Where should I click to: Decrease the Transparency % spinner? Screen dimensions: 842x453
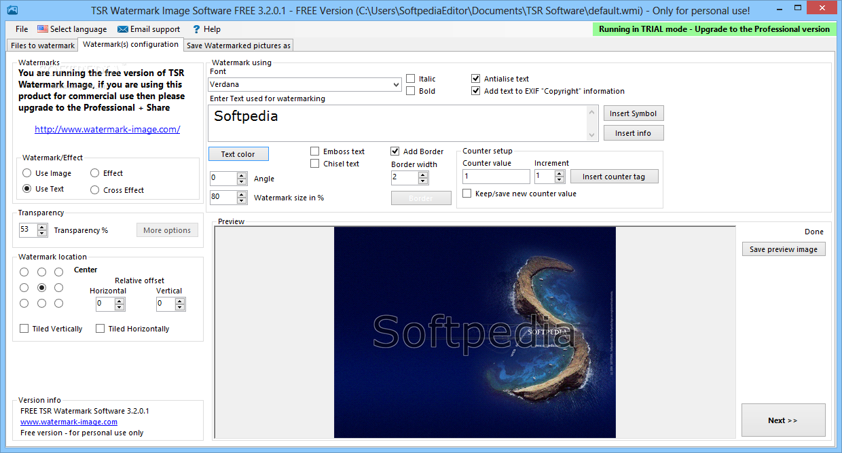42,234
